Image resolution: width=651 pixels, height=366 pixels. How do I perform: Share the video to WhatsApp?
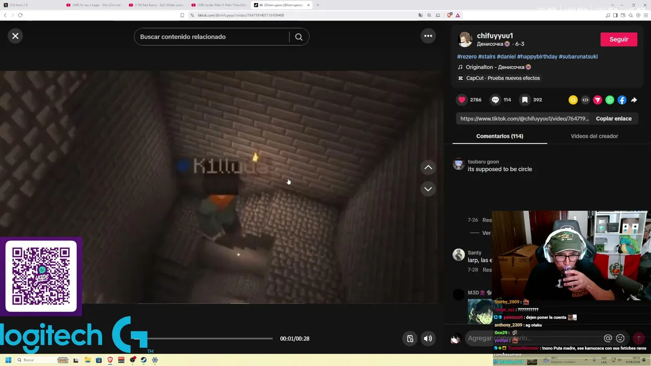pyautogui.click(x=610, y=100)
